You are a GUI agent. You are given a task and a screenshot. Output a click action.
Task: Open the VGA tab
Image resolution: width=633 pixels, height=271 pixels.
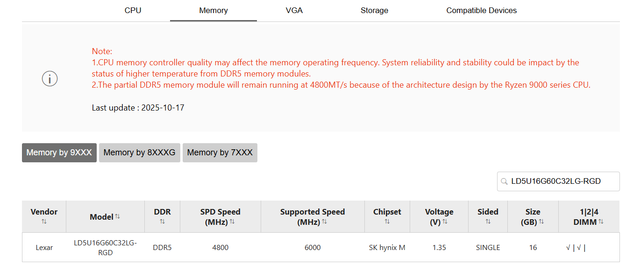click(294, 10)
